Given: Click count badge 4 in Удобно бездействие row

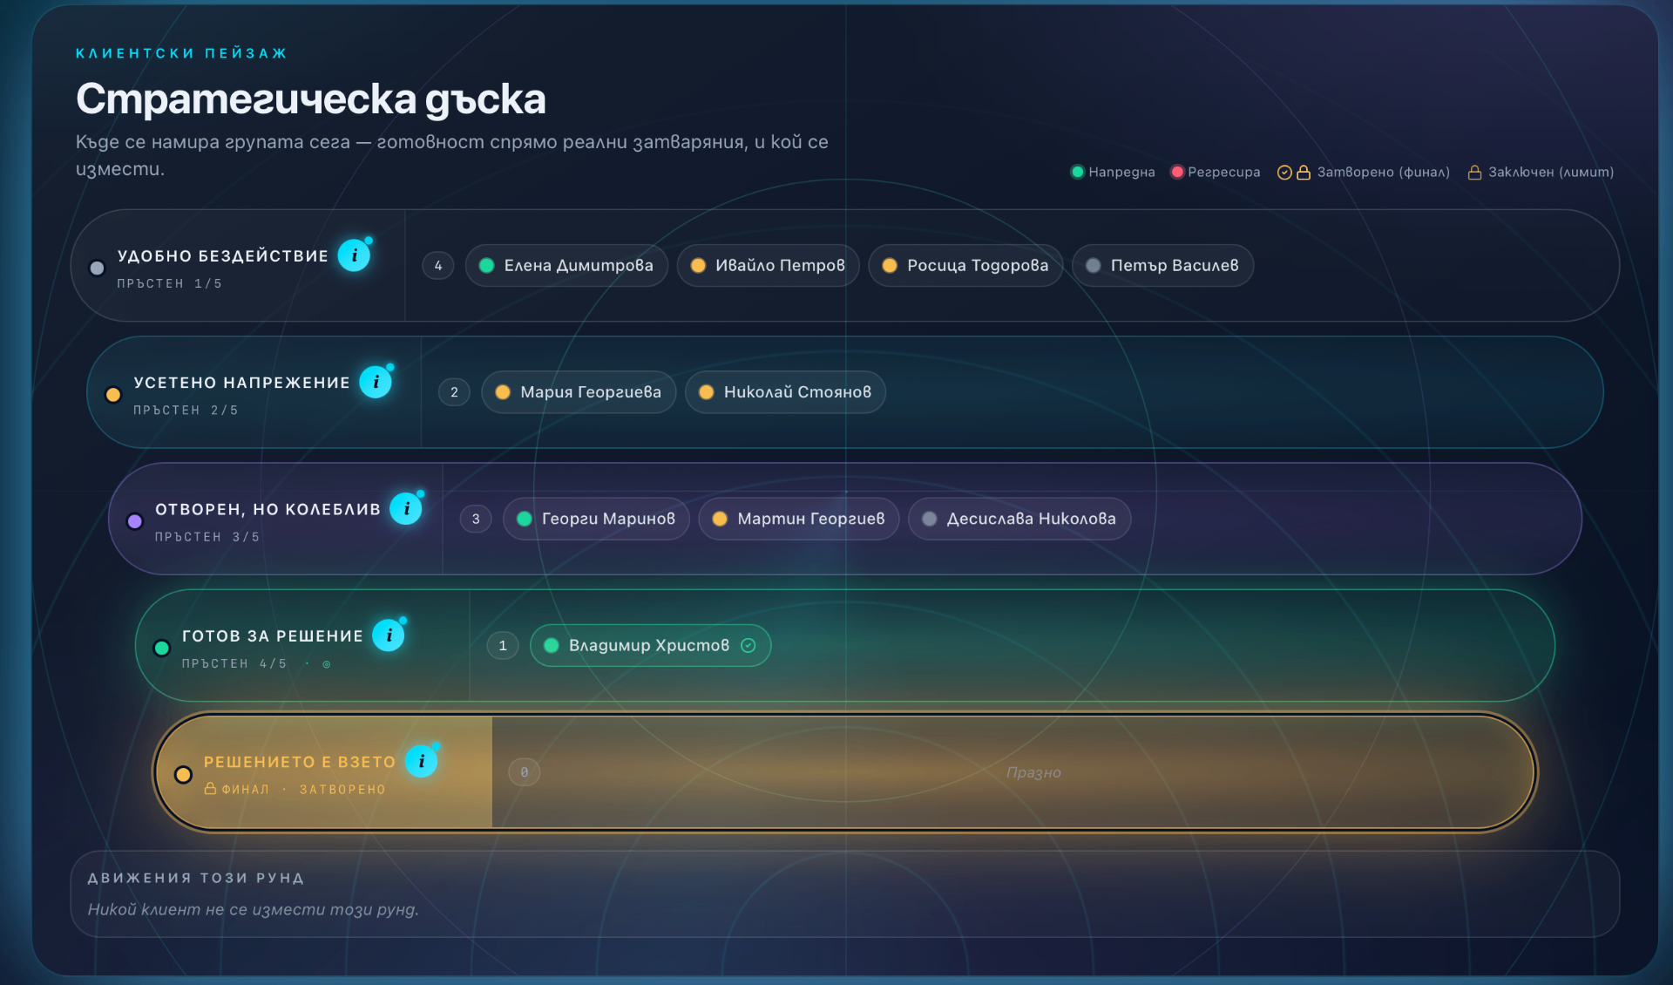Looking at the screenshot, I should pos(438,266).
